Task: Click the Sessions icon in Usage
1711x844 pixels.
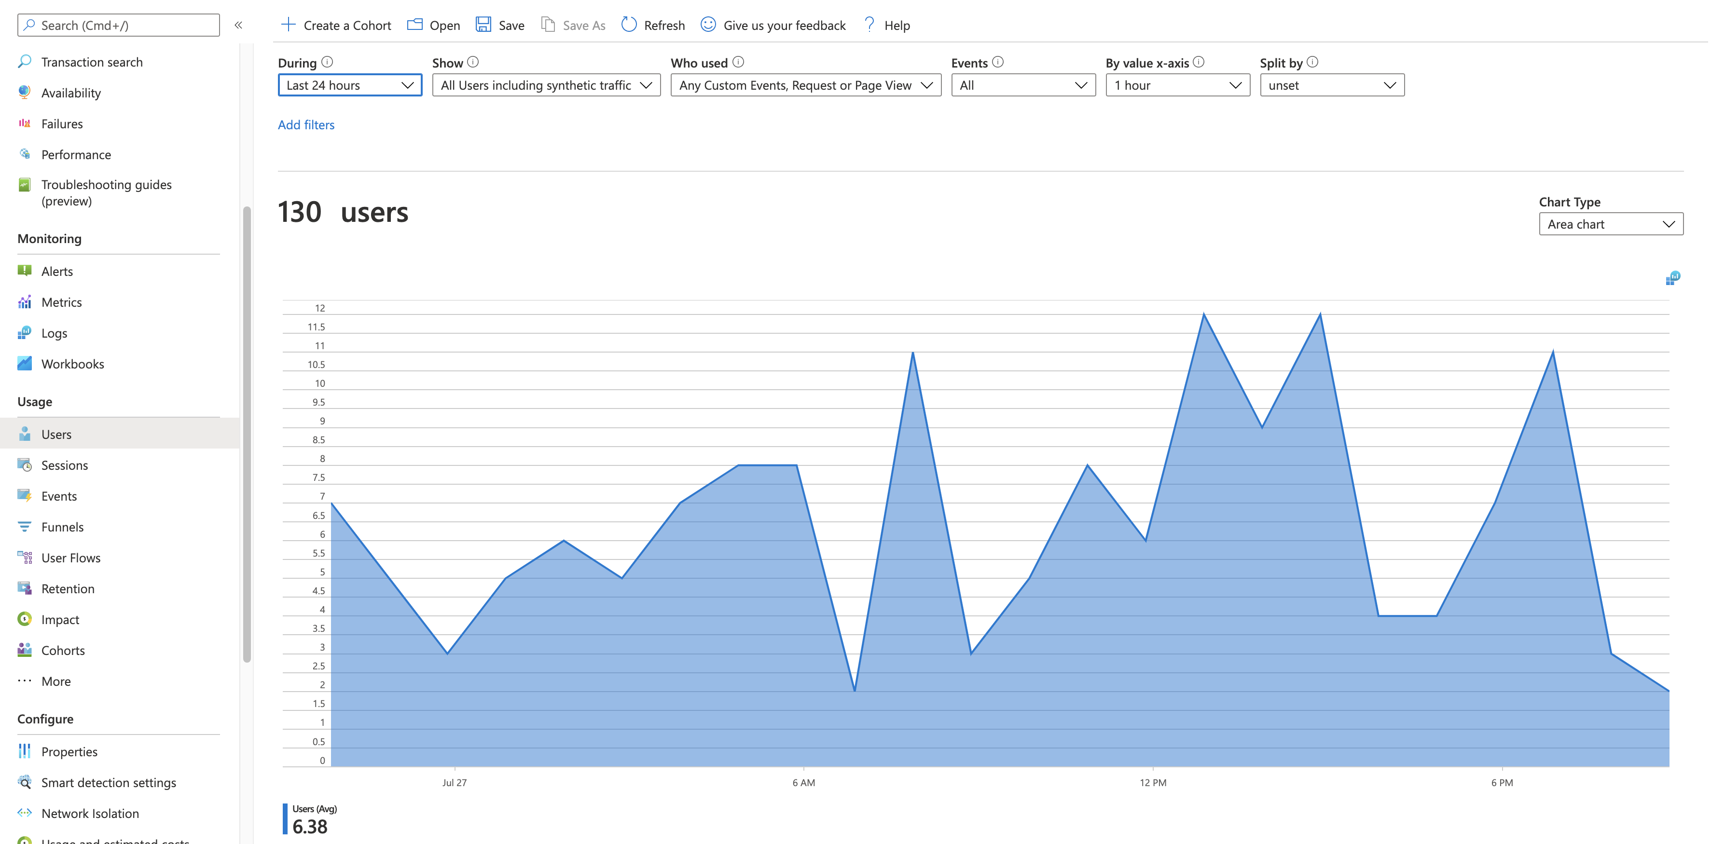Action: coord(25,464)
